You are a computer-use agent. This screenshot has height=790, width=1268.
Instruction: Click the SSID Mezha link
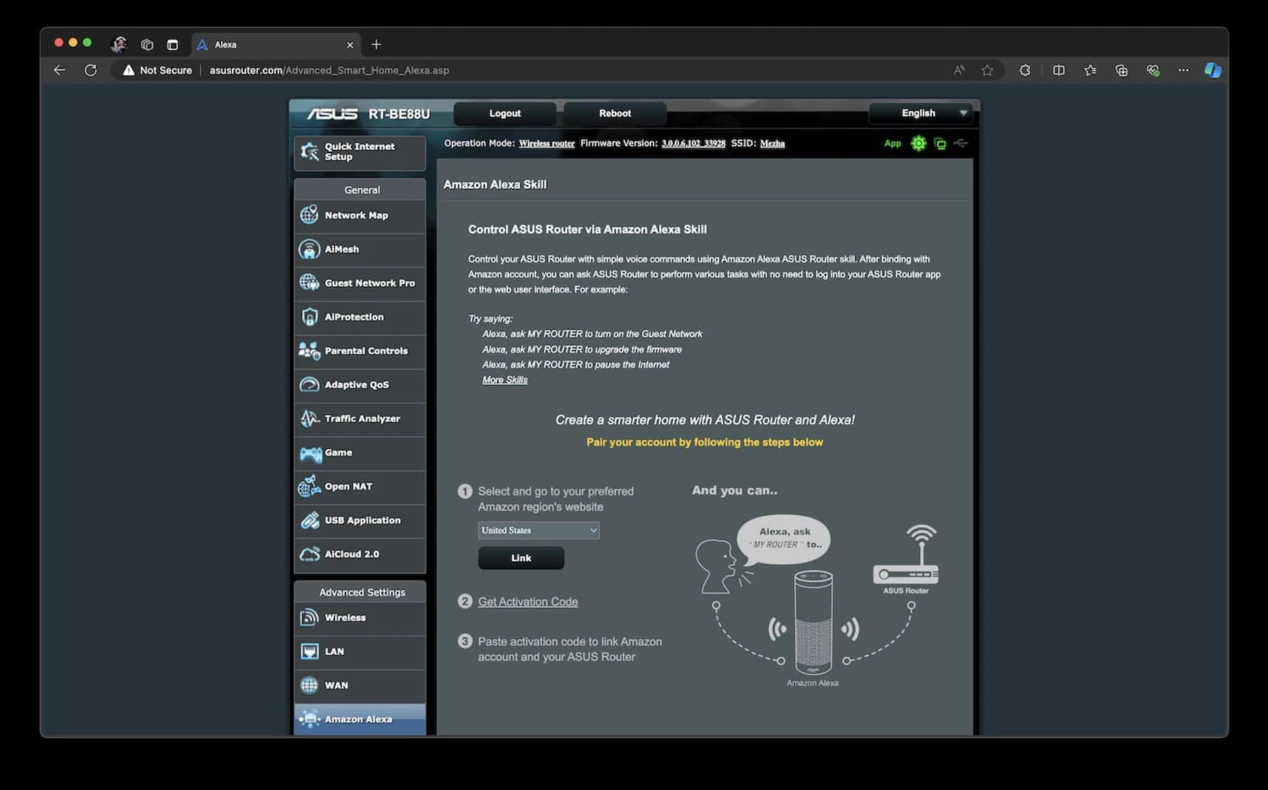772,143
